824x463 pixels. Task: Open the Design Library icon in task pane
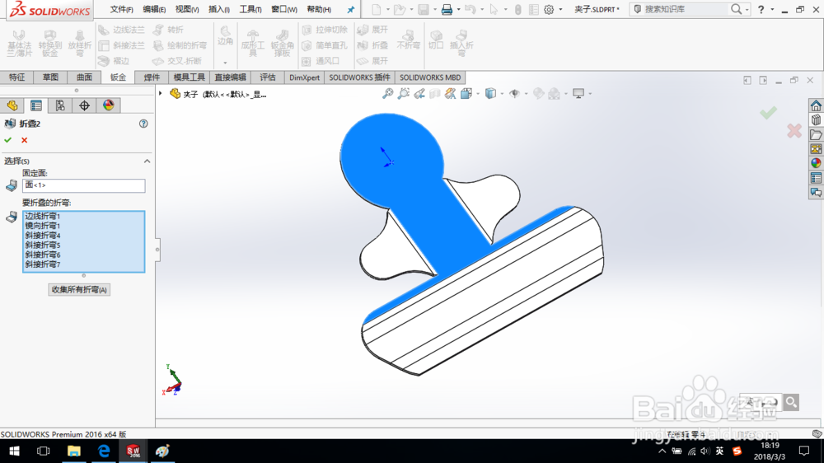(816, 120)
